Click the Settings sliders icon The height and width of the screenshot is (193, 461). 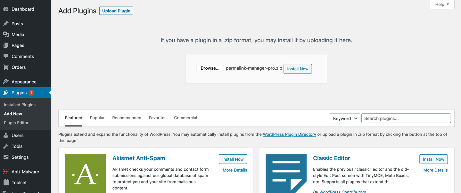click(x=7, y=157)
